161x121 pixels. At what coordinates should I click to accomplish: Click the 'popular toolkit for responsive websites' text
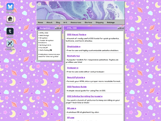92,61
